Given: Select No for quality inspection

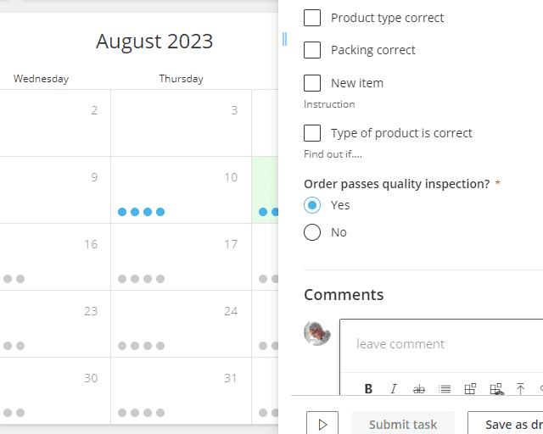Looking at the screenshot, I should (312, 232).
